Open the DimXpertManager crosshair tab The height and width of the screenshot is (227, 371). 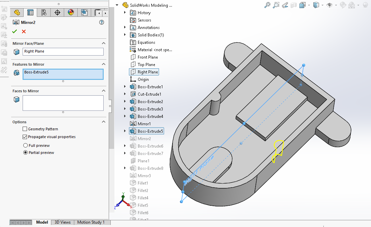[x=57, y=13]
